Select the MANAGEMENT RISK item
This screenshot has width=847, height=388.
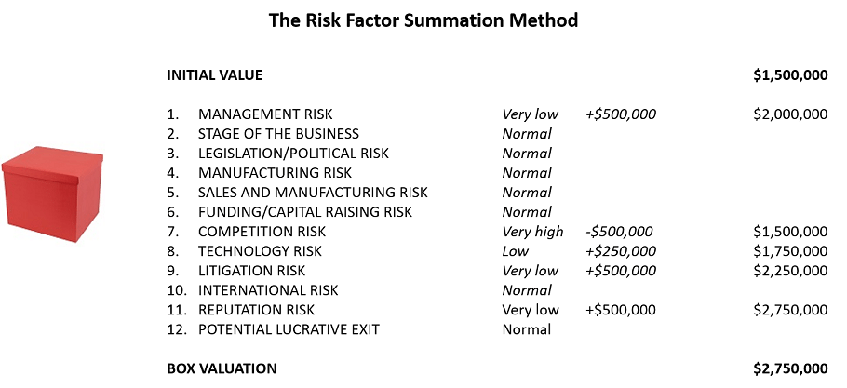tap(259, 114)
